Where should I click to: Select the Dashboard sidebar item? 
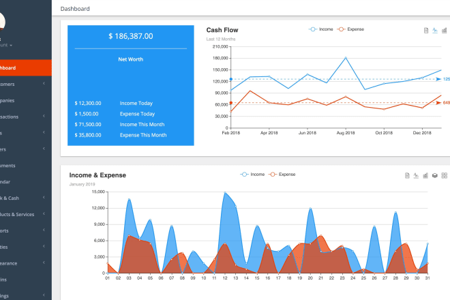pyautogui.click(x=25, y=68)
